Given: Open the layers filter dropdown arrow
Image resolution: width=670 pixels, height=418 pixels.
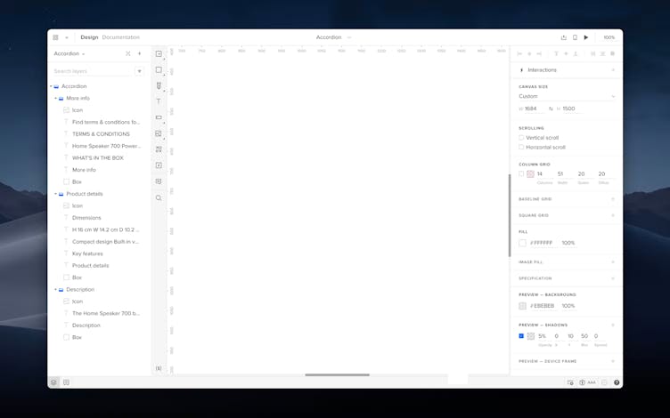Looking at the screenshot, I should click(139, 71).
